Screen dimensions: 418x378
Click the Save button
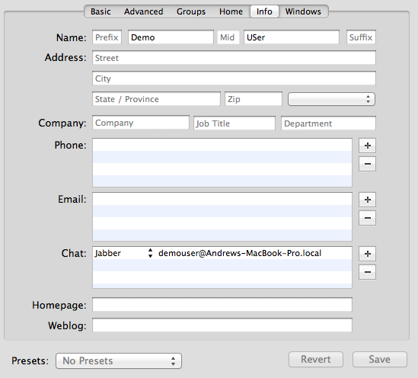(x=380, y=359)
